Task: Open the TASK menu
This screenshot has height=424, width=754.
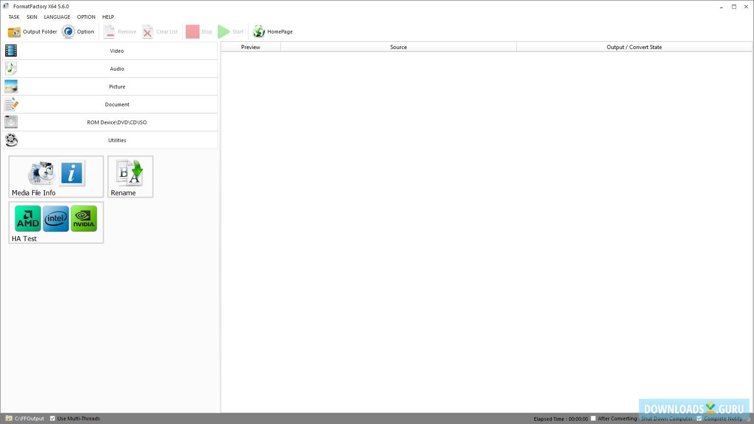Action: pos(14,17)
